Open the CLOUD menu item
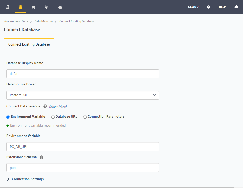This screenshot has height=188, width=243. pos(193,7)
